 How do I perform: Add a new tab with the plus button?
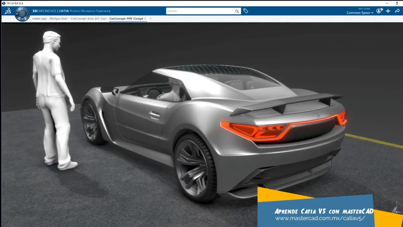coord(150,19)
